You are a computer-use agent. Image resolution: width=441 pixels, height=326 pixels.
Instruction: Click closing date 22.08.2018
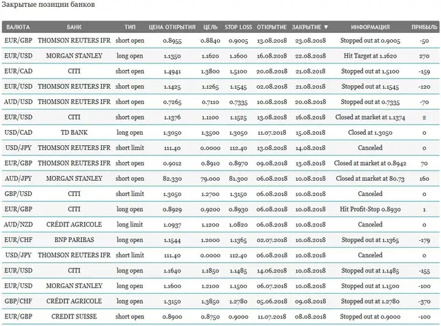point(311,56)
